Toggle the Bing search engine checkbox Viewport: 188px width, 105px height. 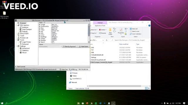click(40, 28)
